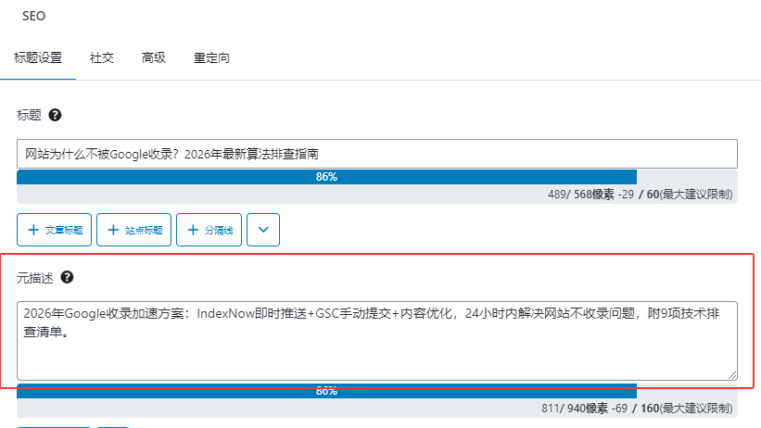The width and height of the screenshot is (761, 428).
Task: Open the 社交 tab
Action: [x=102, y=57]
